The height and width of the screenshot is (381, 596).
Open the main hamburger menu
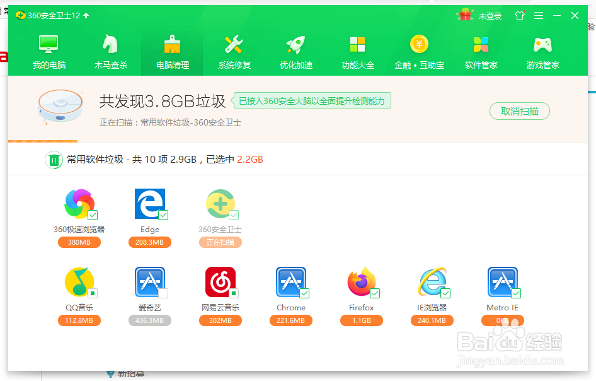click(539, 15)
